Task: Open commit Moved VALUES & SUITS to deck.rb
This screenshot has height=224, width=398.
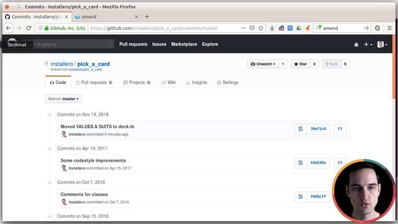Action: pyautogui.click(x=97, y=126)
